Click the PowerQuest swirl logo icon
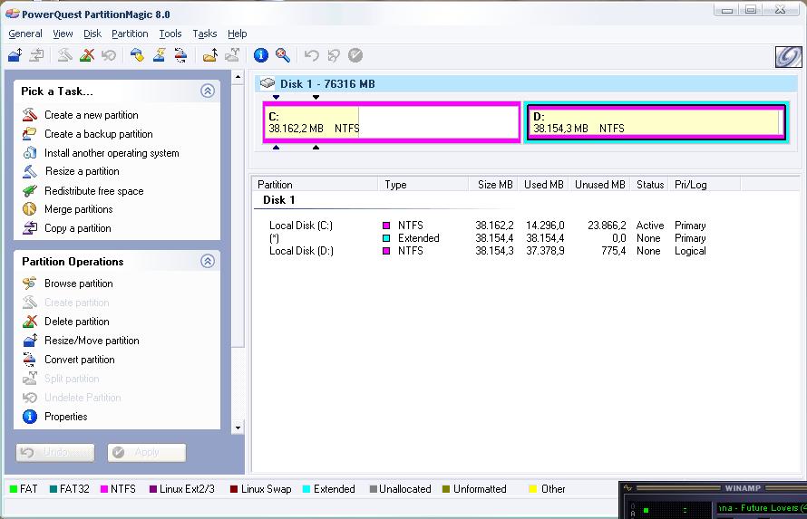 click(x=789, y=56)
